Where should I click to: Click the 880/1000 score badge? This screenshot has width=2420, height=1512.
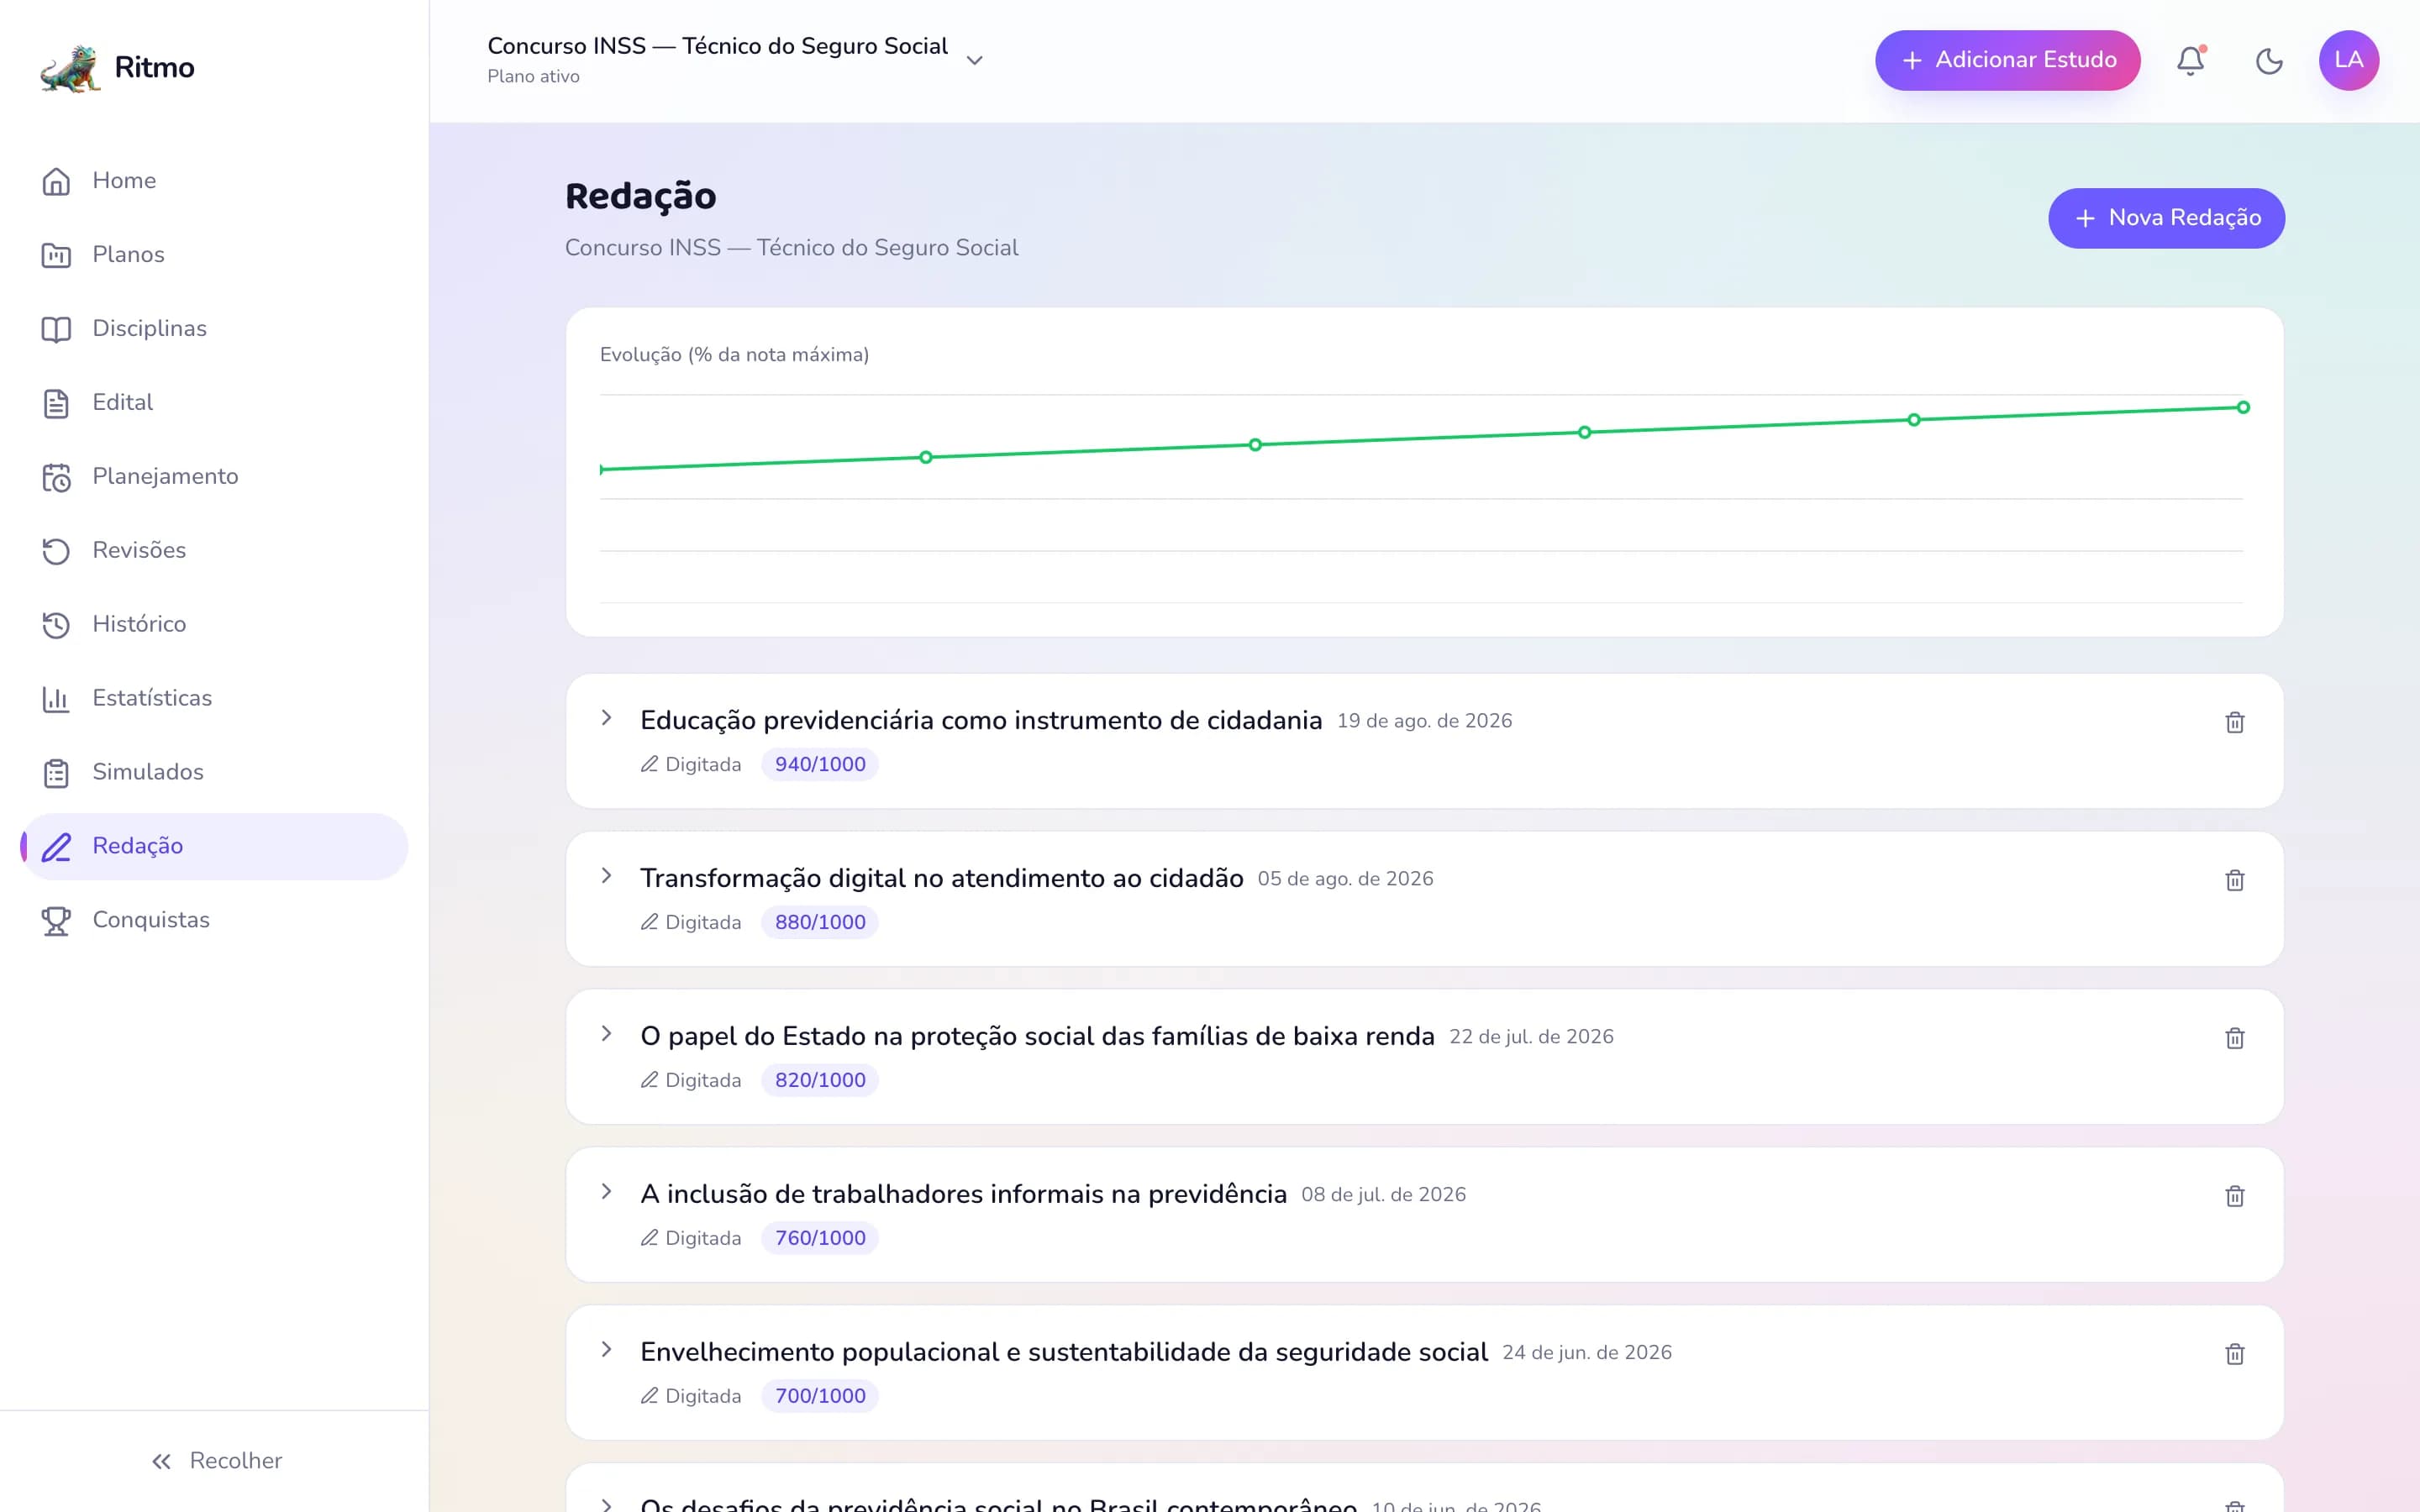820,922
